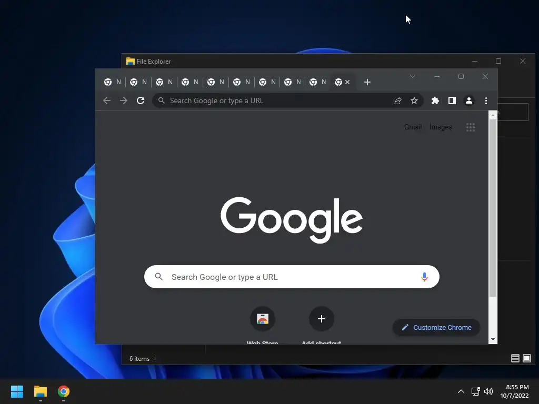Switch File Explorer to details view
The image size is (539, 404).
pyautogui.click(x=515, y=358)
